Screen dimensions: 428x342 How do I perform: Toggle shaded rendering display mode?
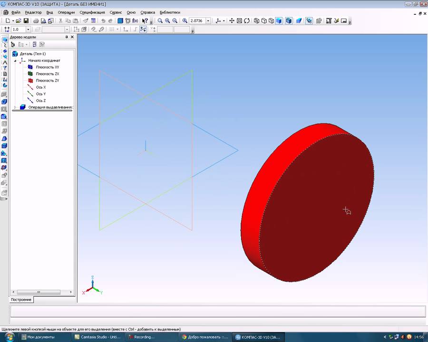(x=279, y=21)
